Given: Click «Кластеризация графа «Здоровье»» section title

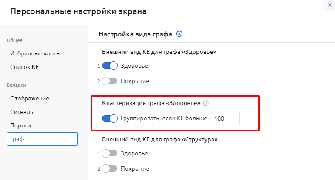Looking at the screenshot, I should (151, 103).
